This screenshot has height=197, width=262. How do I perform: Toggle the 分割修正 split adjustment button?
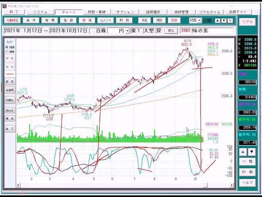coord(13,20)
